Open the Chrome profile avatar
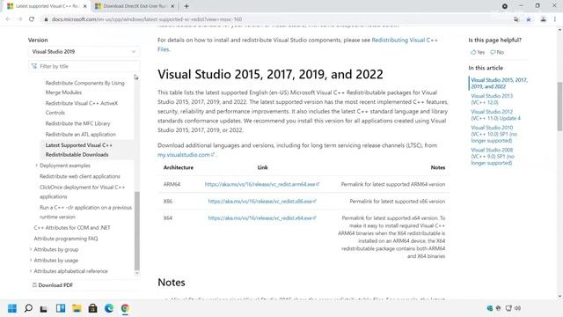 click(x=544, y=19)
